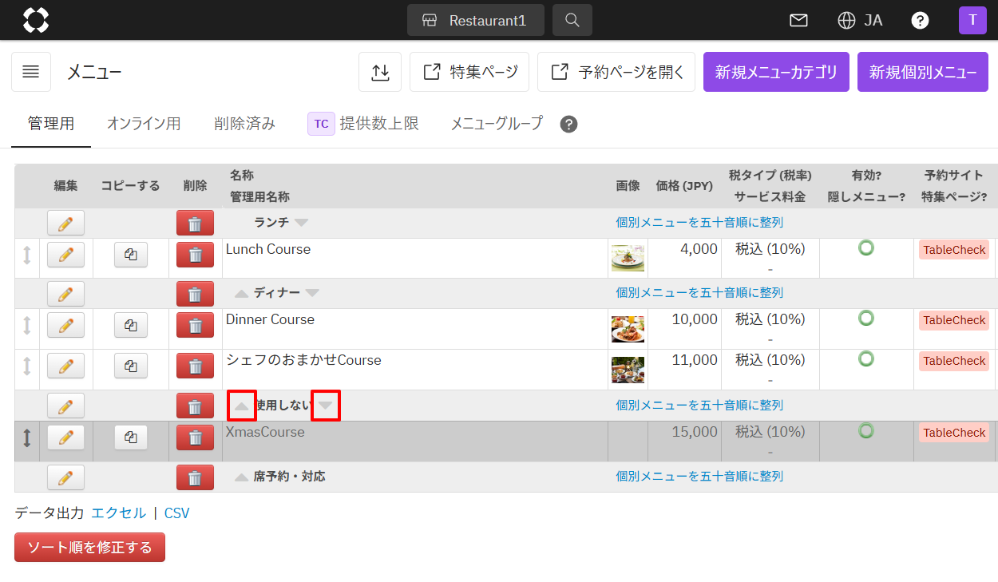Switch to the メニューグループ tab
The width and height of the screenshot is (998, 582).
[497, 124]
